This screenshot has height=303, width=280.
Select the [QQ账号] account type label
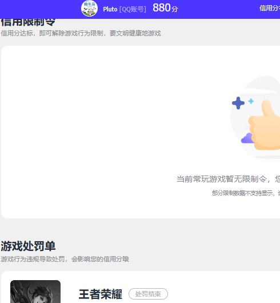click(x=133, y=9)
